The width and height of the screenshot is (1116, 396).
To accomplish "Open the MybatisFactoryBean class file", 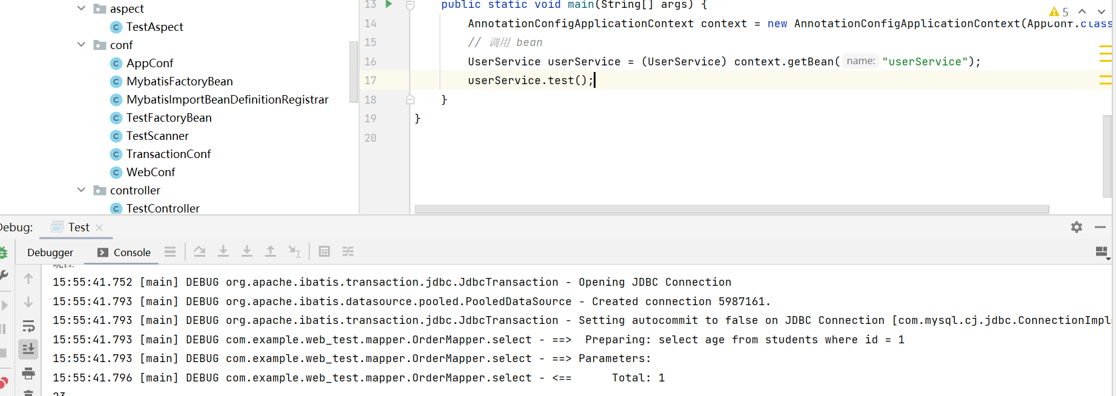I will (179, 81).
